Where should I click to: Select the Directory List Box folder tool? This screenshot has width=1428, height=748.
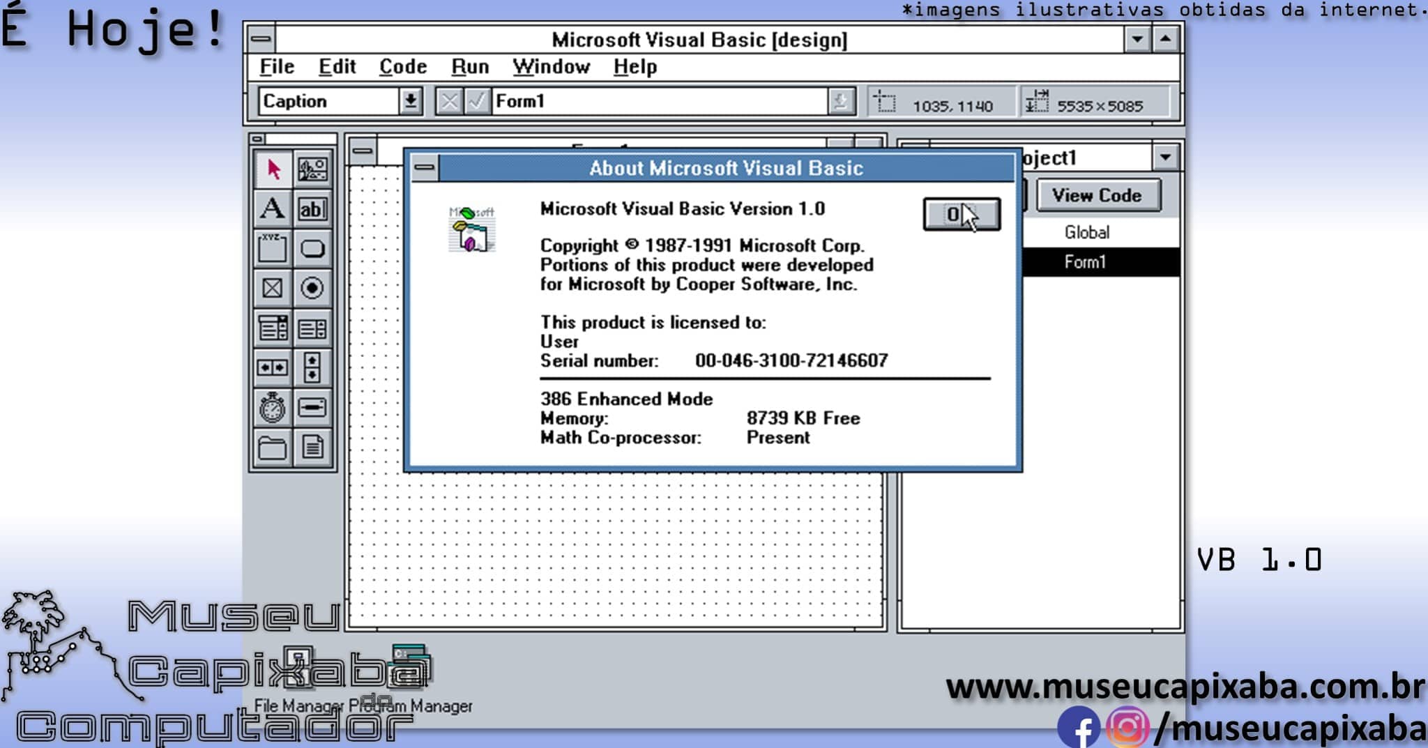click(273, 447)
